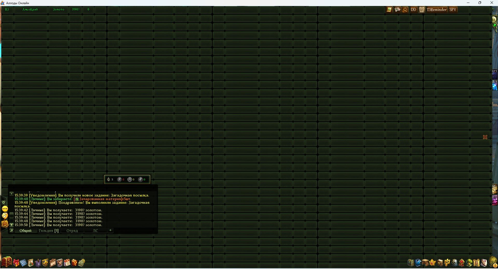Open the question mark help book icon
The width and height of the screenshot is (498, 269).
(x=74, y=263)
